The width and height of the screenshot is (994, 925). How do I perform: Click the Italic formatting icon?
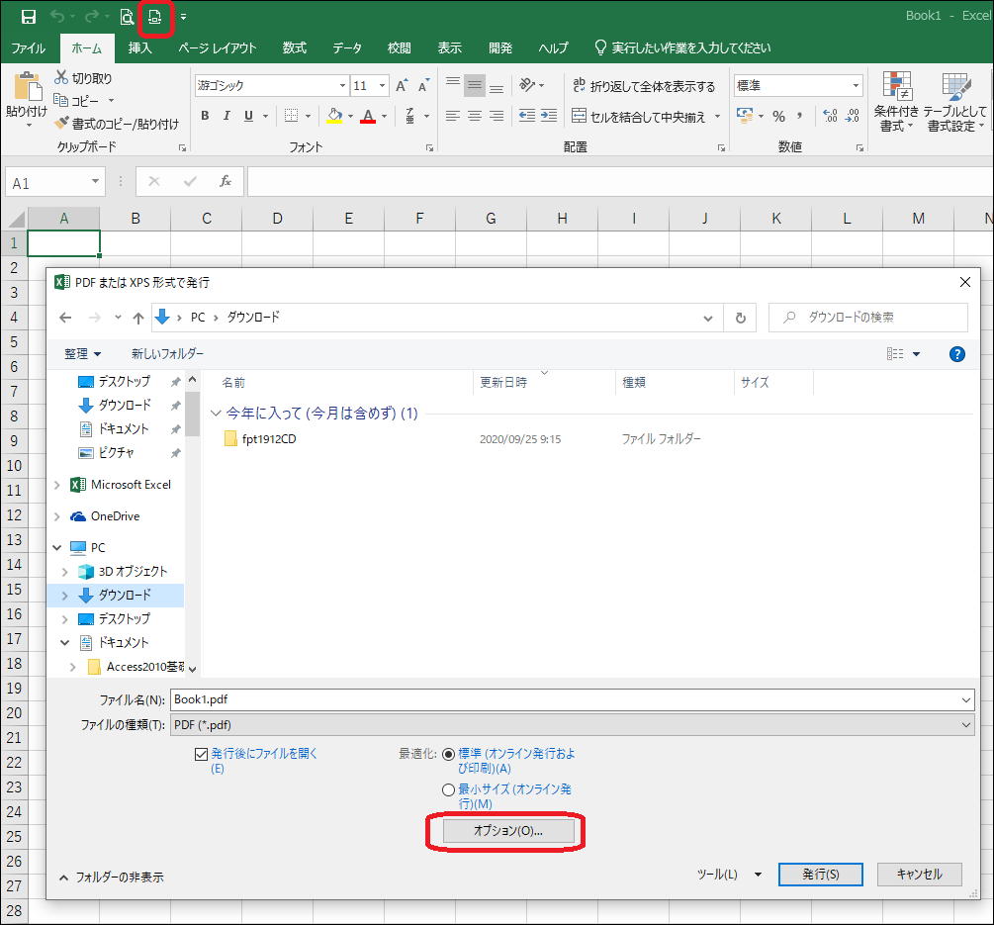click(226, 116)
